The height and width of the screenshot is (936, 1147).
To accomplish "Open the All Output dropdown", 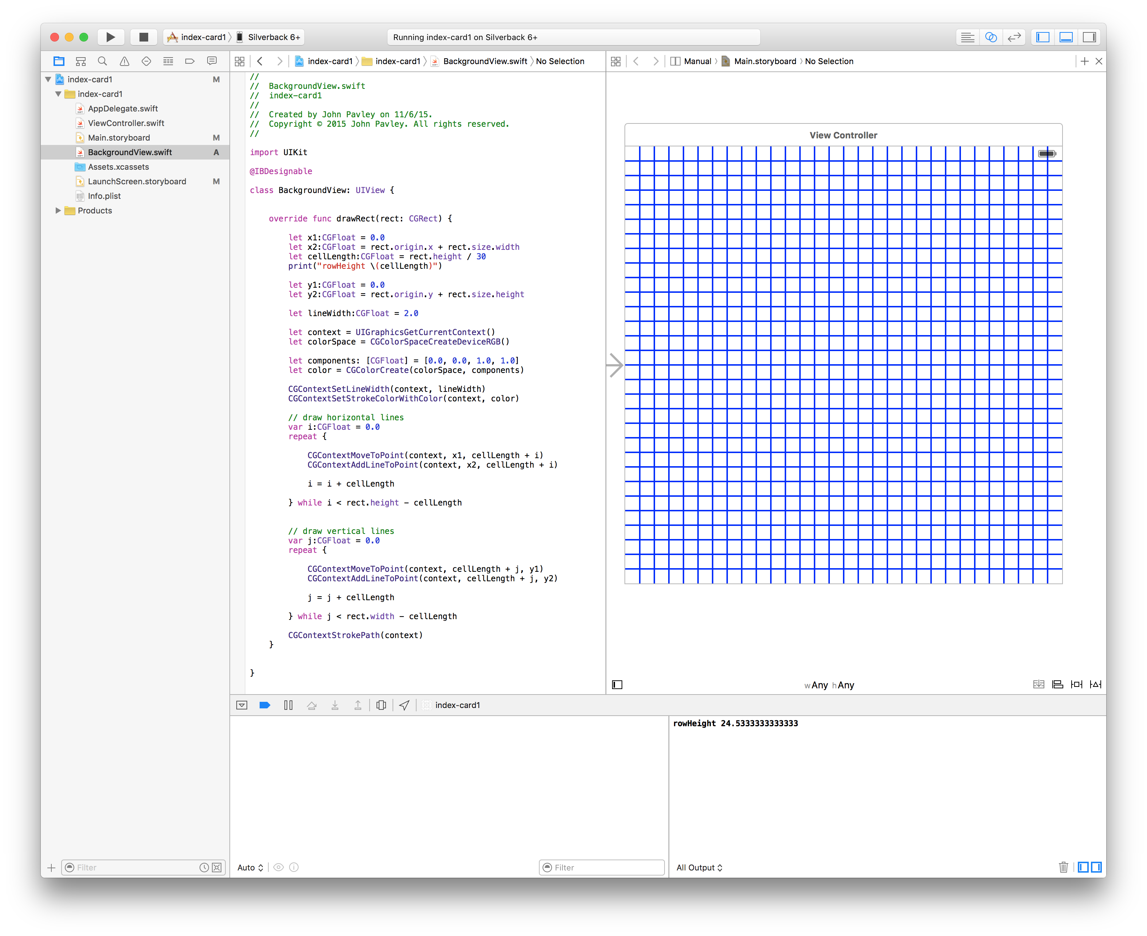I will click(x=699, y=868).
